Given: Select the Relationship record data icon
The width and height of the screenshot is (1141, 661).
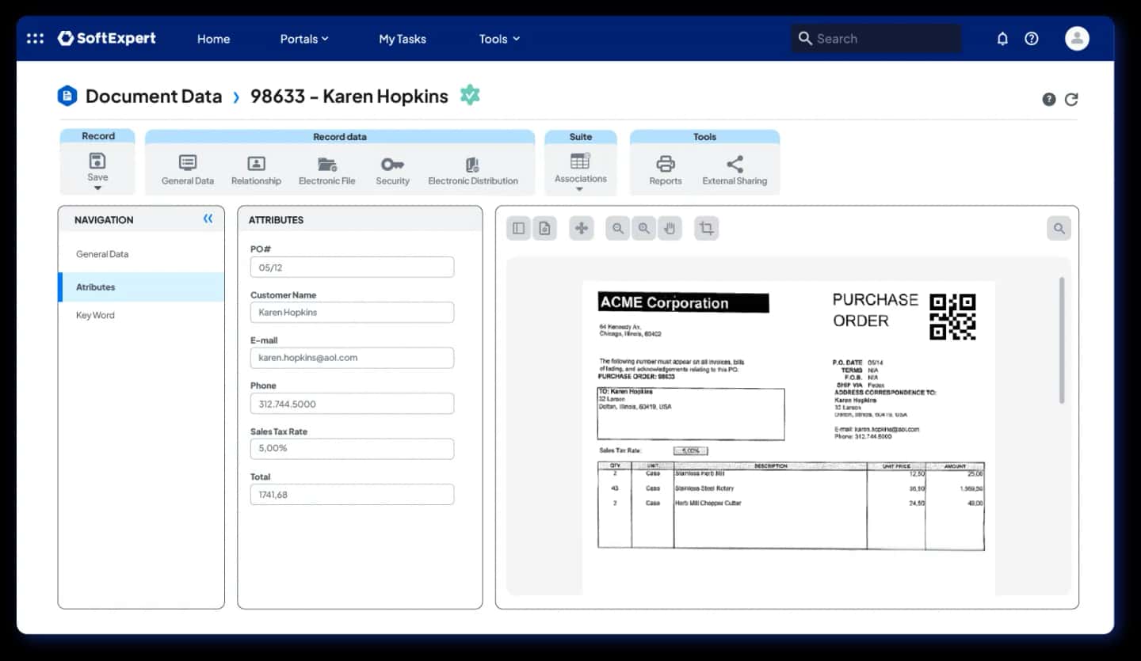Looking at the screenshot, I should click(x=256, y=164).
